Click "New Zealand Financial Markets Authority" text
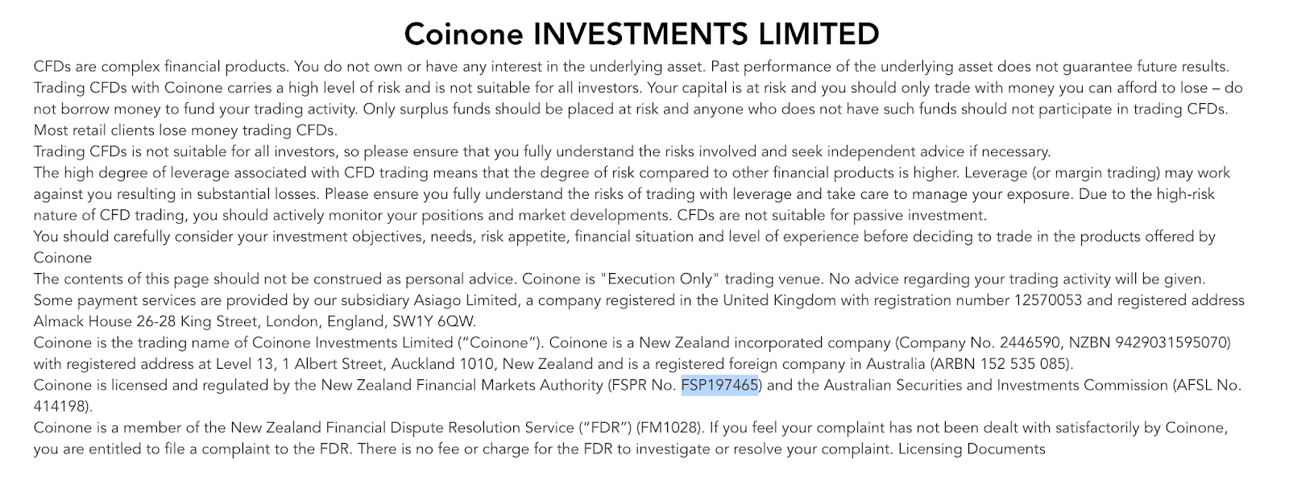 click(x=461, y=385)
